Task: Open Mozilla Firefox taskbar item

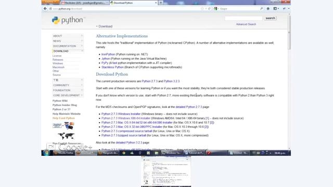Action: point(63,153)
